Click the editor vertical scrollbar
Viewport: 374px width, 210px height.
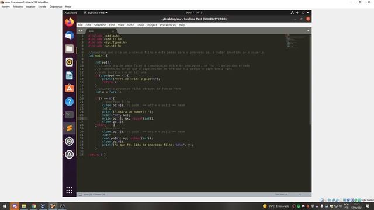point(310,79)
